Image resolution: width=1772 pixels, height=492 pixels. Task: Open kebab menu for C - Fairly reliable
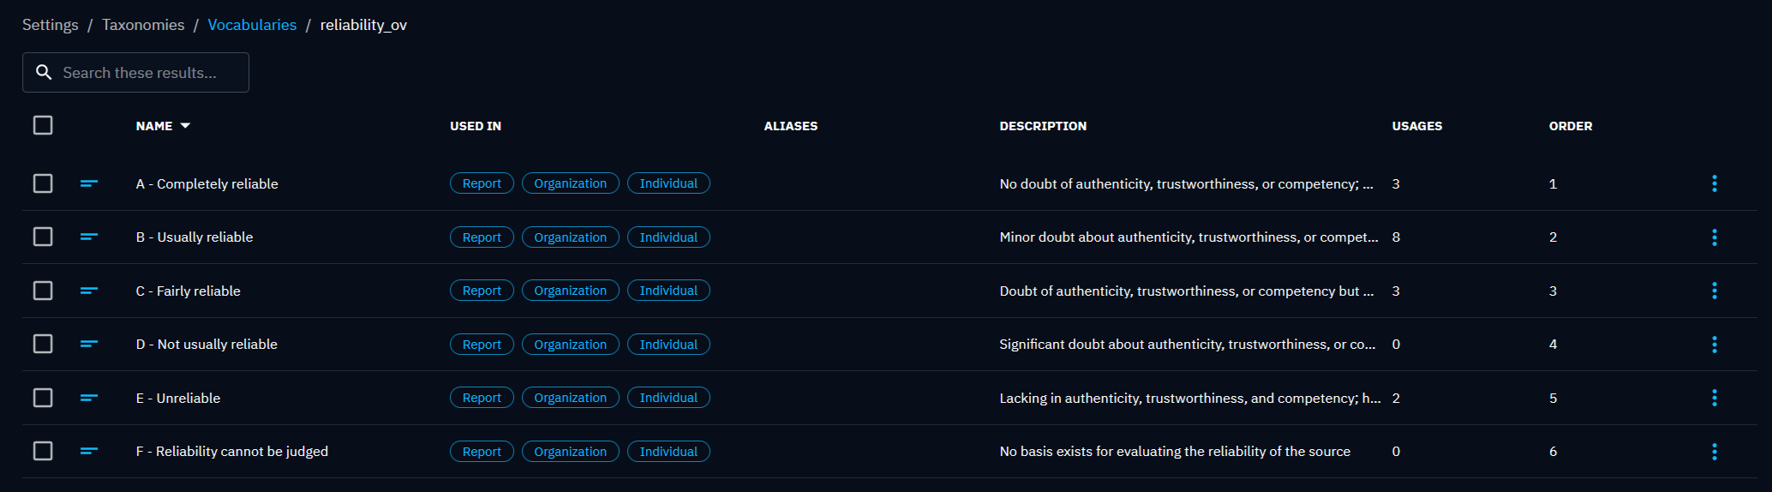pos(1714,291)
